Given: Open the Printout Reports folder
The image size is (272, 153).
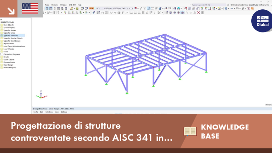Looking at the screenshot, I should click(x=10, y=68).
